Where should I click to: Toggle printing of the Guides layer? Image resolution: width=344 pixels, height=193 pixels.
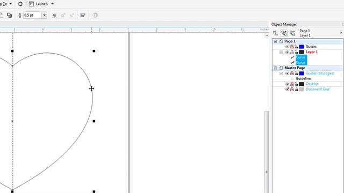click(292, 47)
